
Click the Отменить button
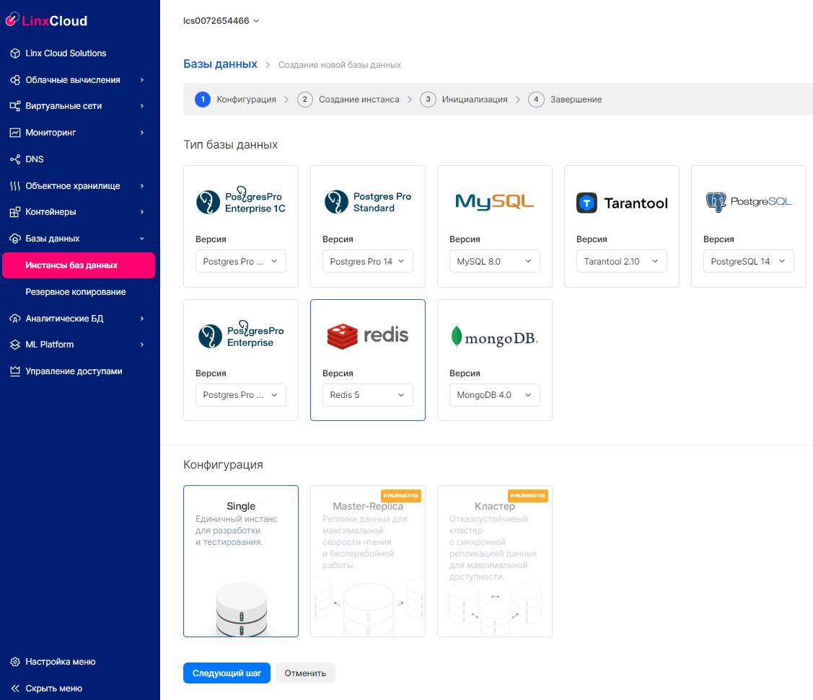[305, 673]
